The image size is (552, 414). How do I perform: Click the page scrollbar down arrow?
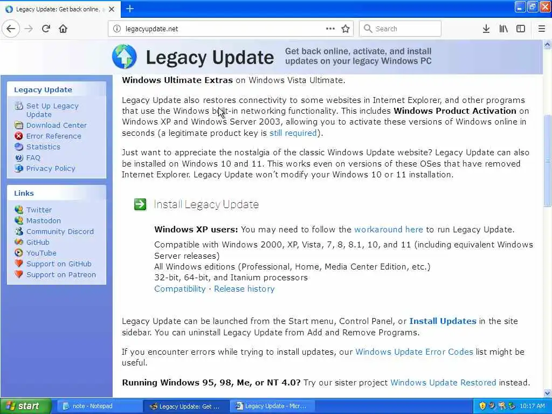click(x=548, y=393)
